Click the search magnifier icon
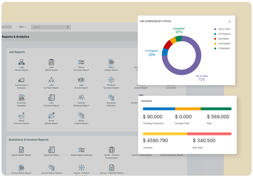 pos(68,27)
